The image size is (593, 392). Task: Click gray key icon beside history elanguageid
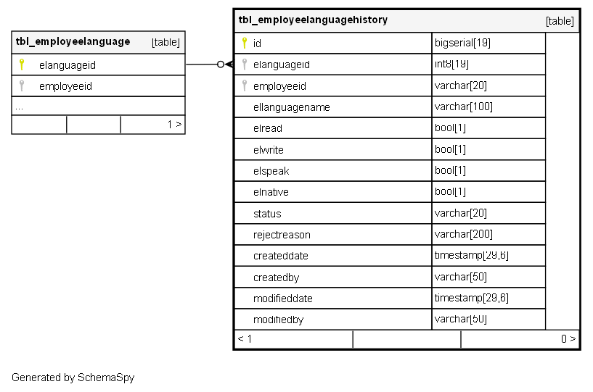245,64
